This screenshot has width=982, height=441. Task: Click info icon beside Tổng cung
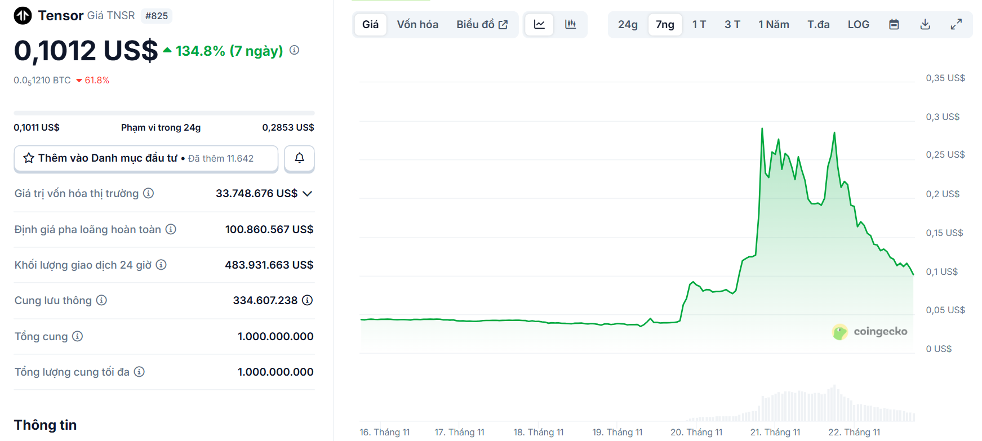point(77,336)
